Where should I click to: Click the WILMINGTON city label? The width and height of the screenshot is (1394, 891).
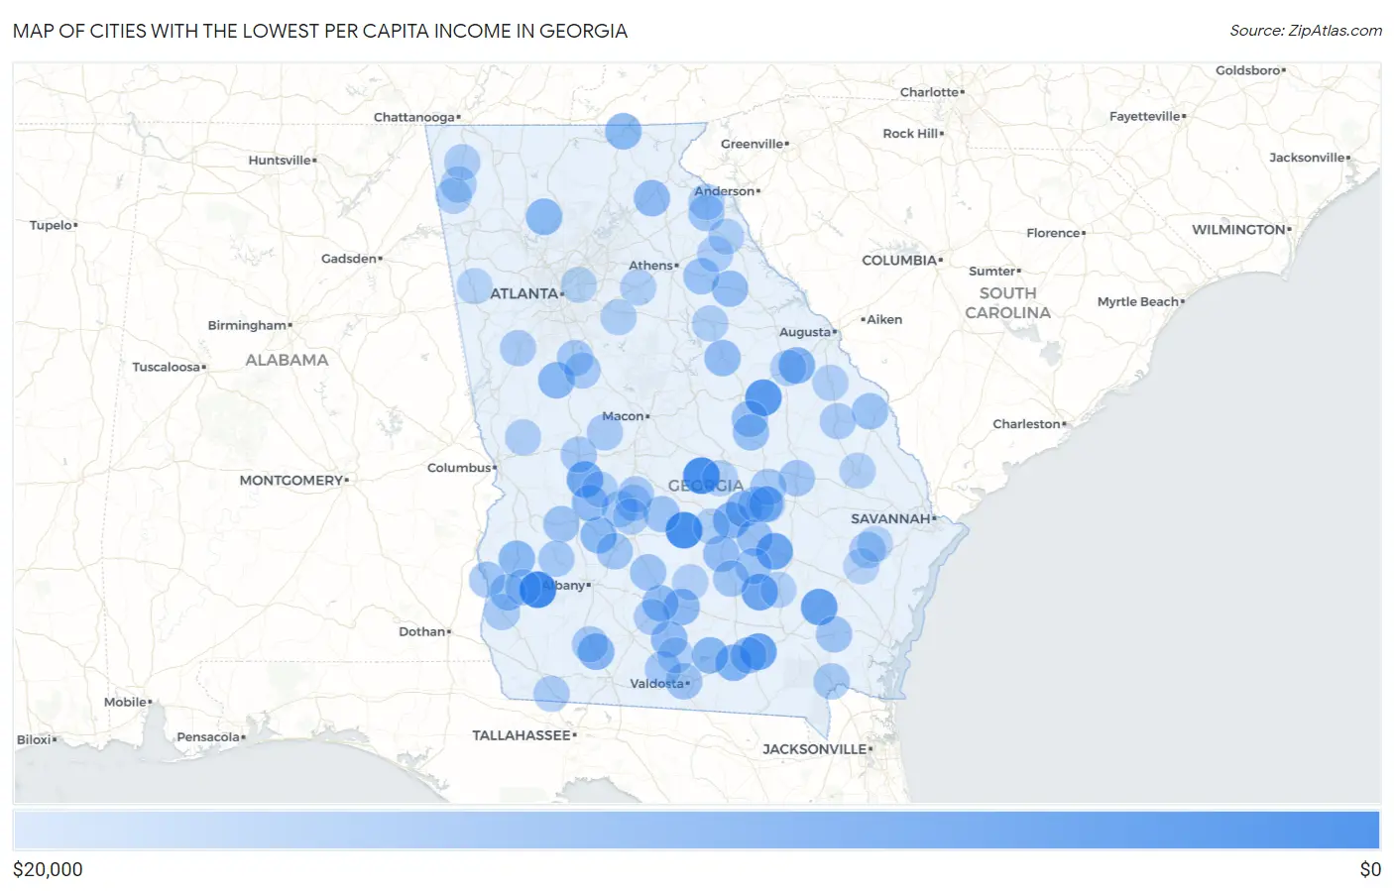tap(1239, 229)
